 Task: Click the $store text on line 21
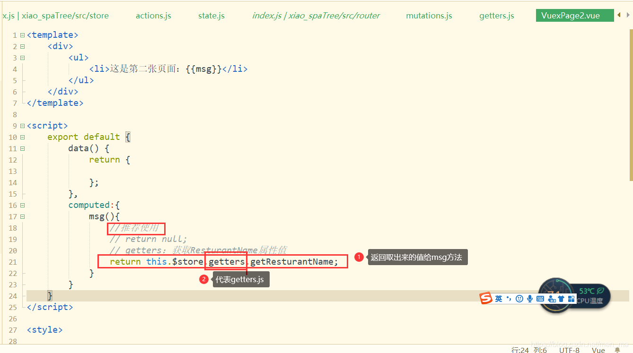point(188,262)
